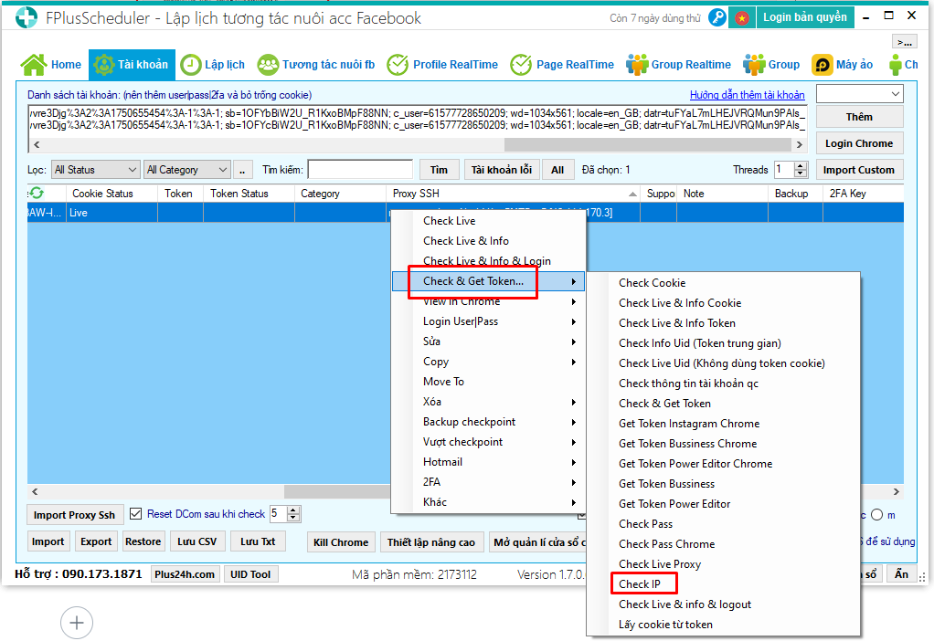Click the plus circle icon below the window
Screen dimensions: 934x641
(77, 623)
